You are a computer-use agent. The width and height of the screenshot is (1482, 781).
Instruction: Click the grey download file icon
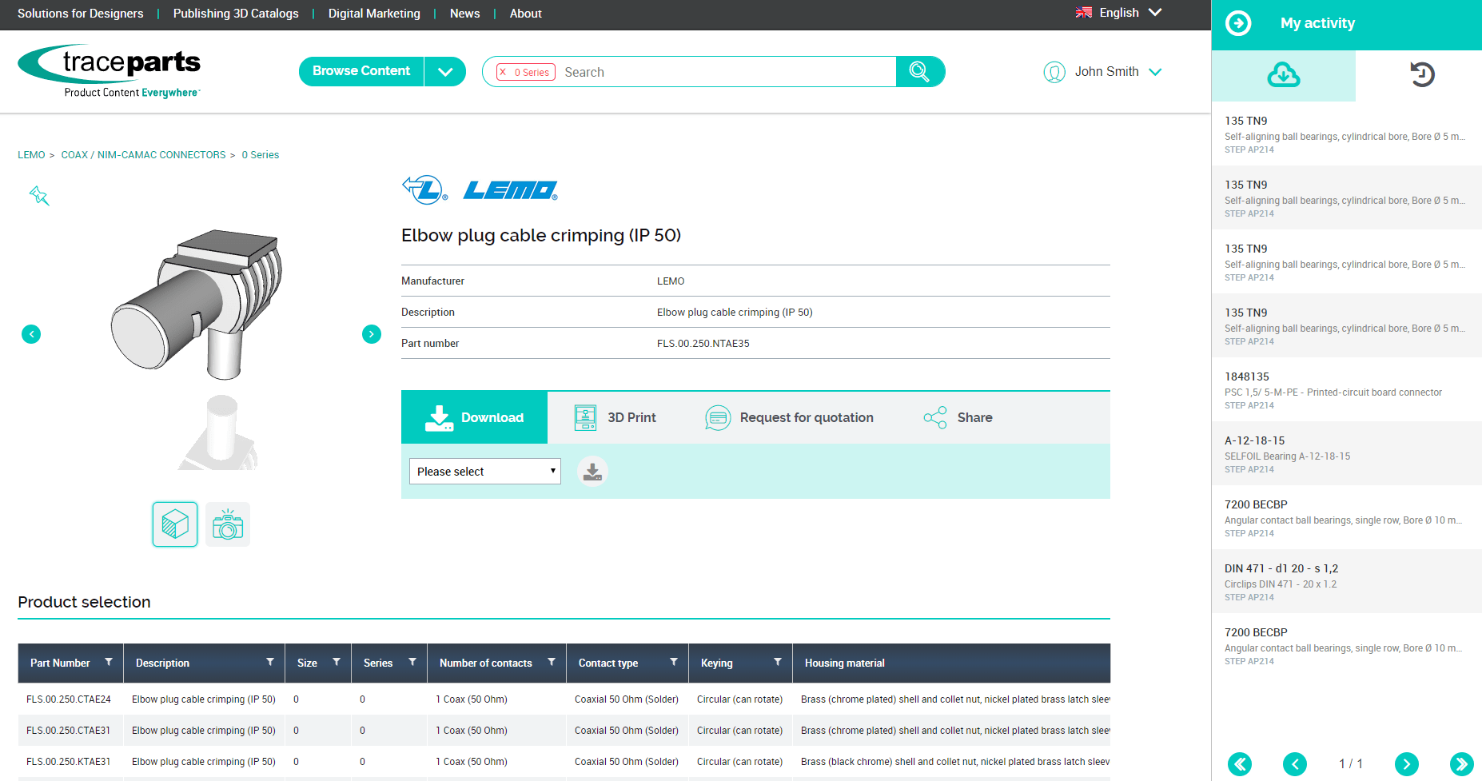coord(592,472)
